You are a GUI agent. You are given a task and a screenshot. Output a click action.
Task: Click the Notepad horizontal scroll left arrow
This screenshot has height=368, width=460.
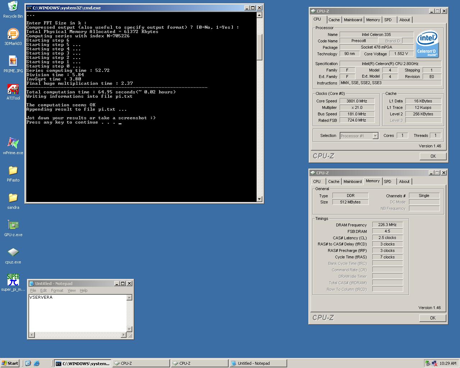click(x=32, y=335)
